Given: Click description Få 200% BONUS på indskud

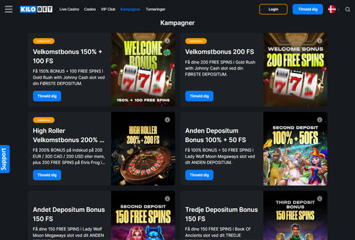Looking at the screenshot, I should [x=69, y=156].
